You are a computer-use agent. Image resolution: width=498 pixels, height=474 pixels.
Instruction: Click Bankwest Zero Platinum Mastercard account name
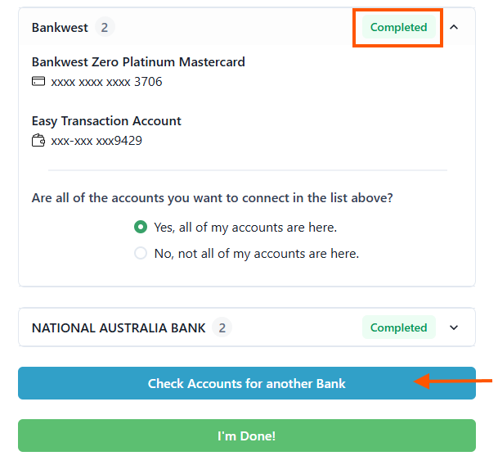(x=138, y=62)
